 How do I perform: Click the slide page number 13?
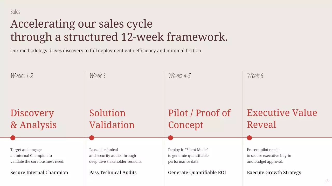327,181
